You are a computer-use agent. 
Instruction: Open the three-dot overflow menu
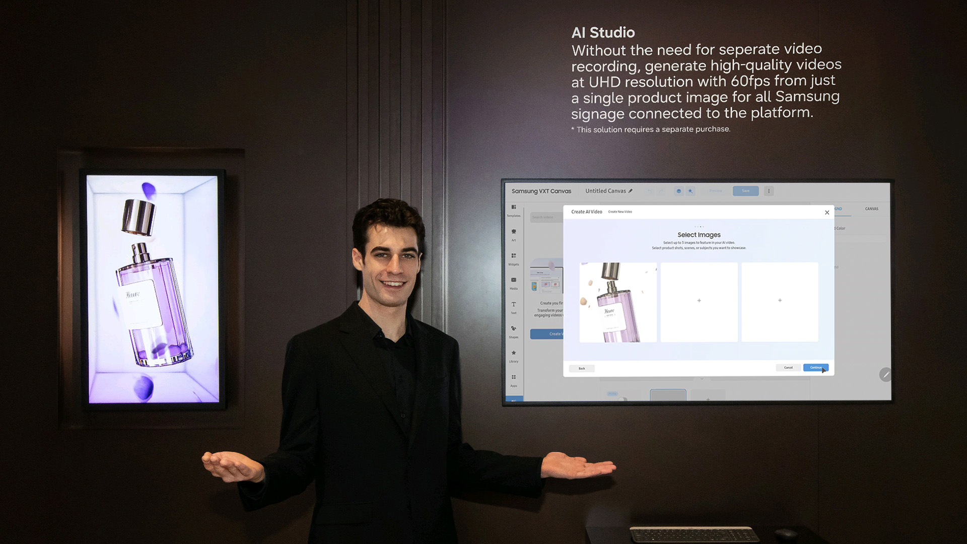pos(769,191)
